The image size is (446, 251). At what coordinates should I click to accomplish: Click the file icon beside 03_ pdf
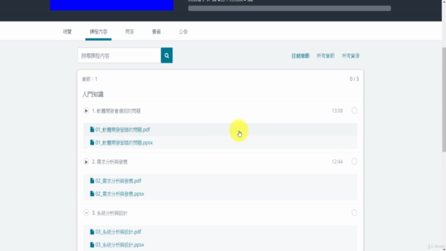tap(92, 231)
